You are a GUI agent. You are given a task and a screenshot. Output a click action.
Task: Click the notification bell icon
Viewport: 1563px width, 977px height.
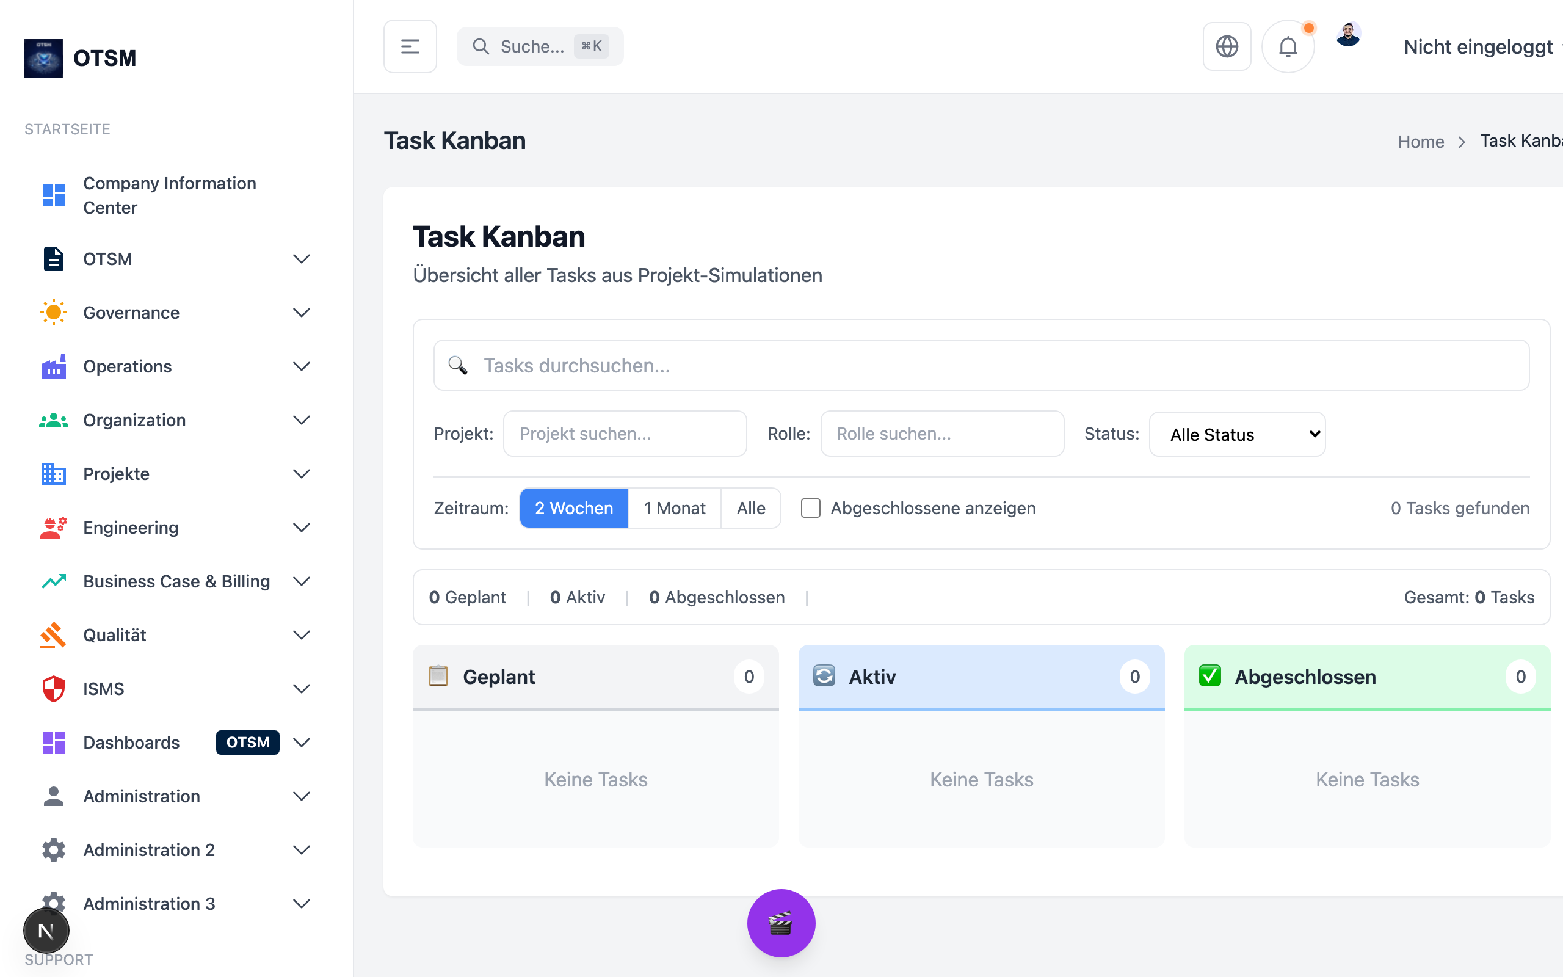point(1287,46)
